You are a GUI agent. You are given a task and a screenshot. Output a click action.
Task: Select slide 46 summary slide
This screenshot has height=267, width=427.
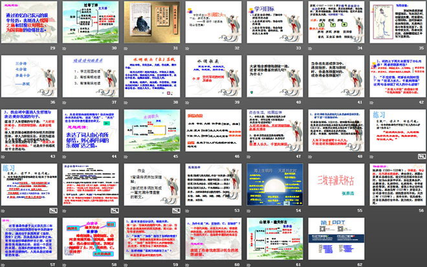tap(213, 130)
